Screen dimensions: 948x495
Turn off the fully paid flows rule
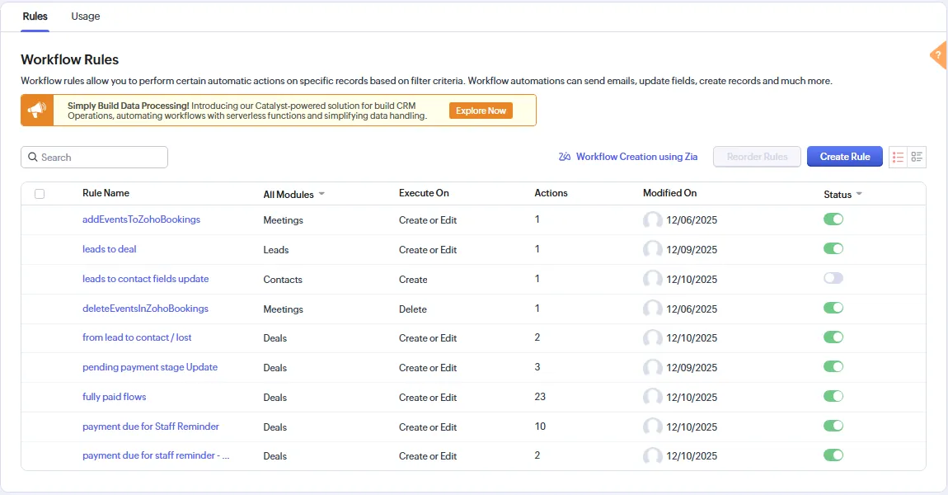(833, 396)
